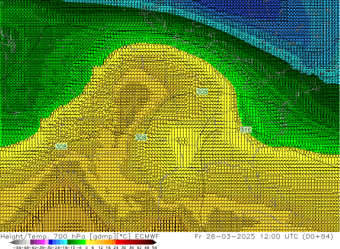Click the 0 legend scale value
The image size is (340, 249).
click(86, 248)
